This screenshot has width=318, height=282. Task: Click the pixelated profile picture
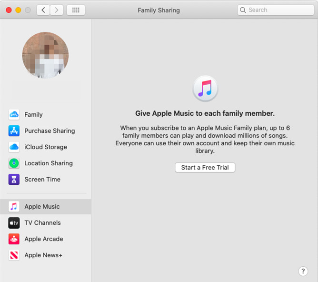tap(45, 55)
